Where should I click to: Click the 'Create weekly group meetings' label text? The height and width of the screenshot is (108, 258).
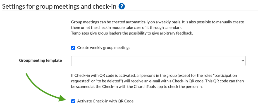pyautogui.click(x=104, y=48)
